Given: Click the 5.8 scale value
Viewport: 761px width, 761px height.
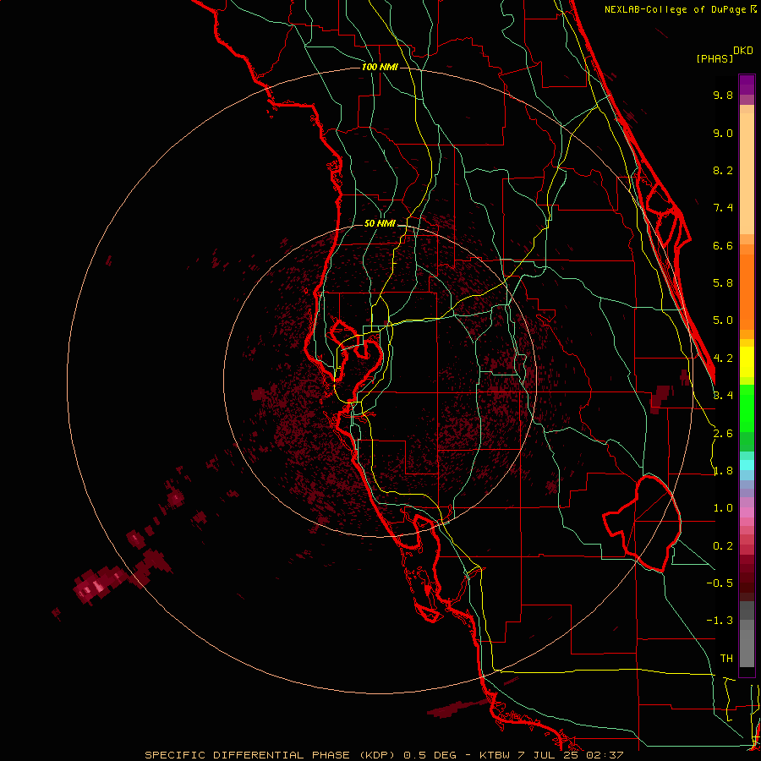Looking at the screenshot, I should pos(723,283).
